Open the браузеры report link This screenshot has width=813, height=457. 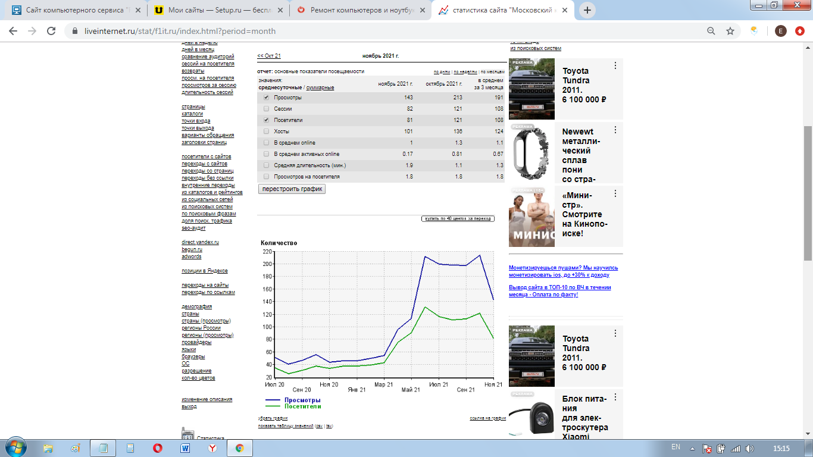point(193,356)
